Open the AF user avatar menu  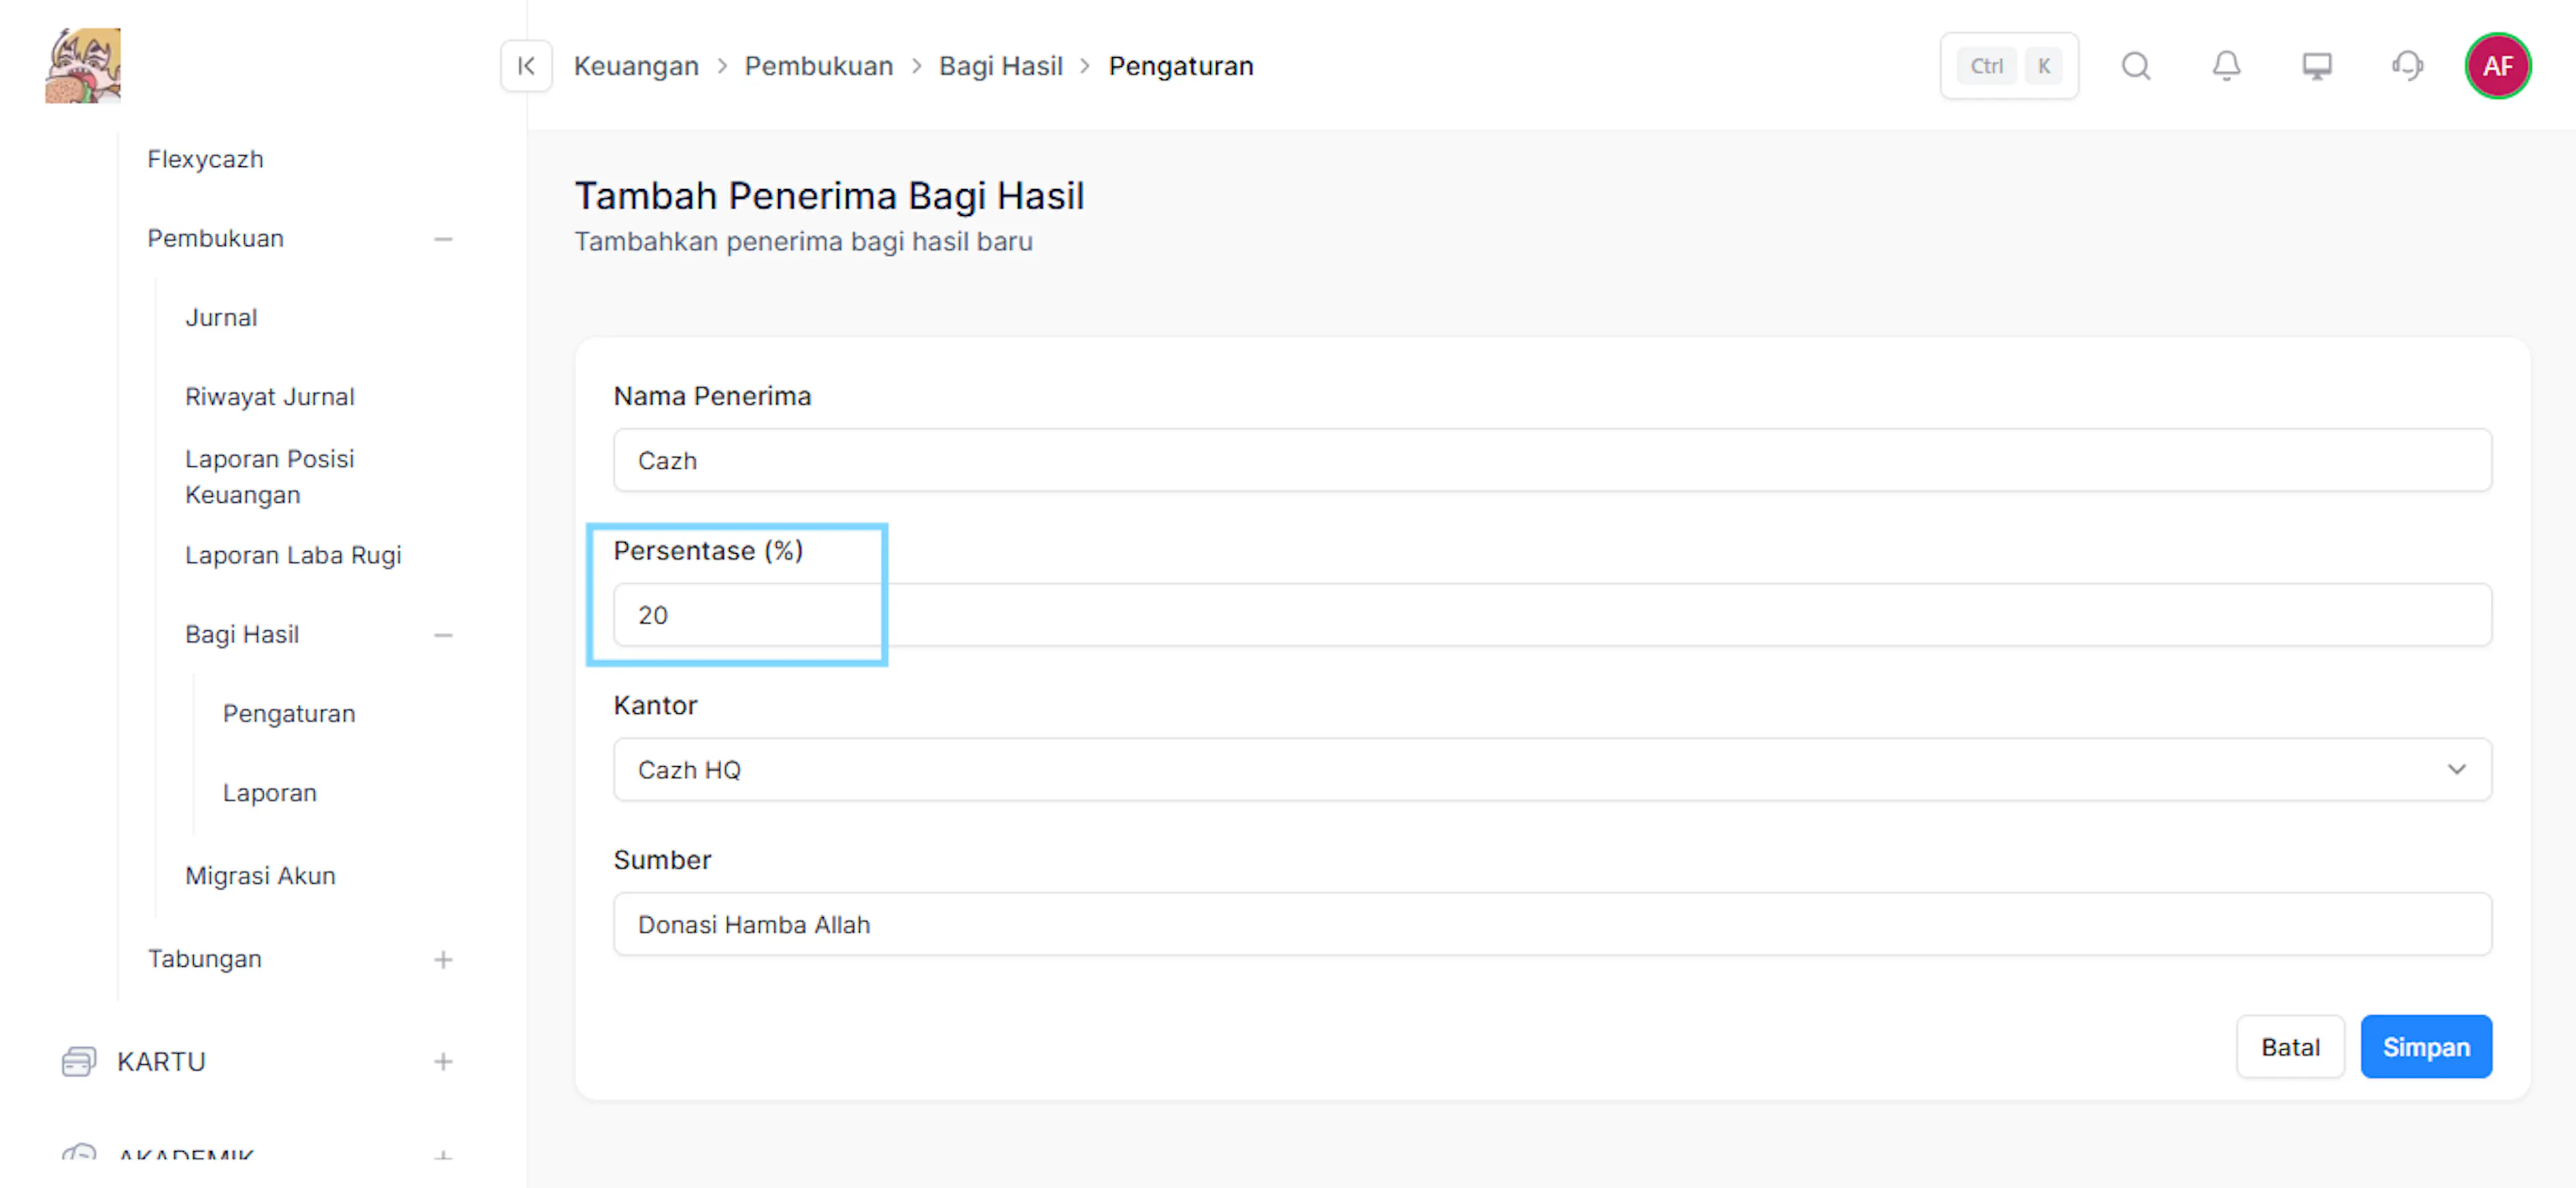(2497, 66)
